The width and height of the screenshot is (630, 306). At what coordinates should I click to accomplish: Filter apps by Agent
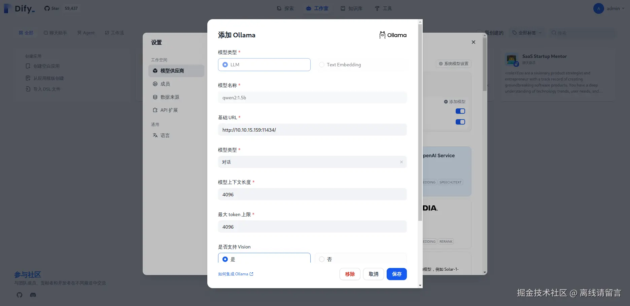(x=86, y=33)
